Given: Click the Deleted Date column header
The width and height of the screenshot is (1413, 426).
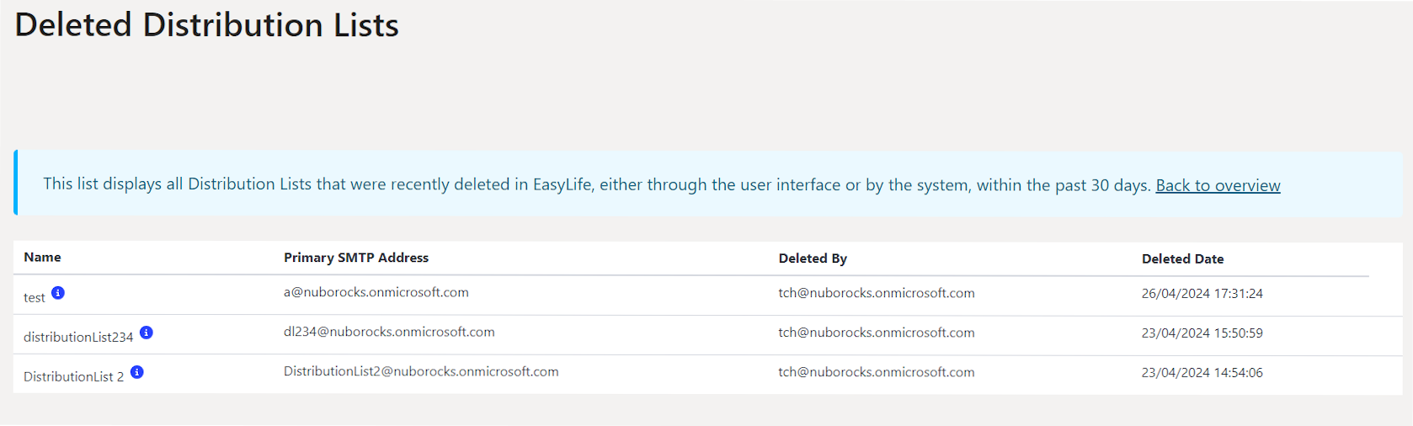Looking at the screenshot, I should 1182,259.
